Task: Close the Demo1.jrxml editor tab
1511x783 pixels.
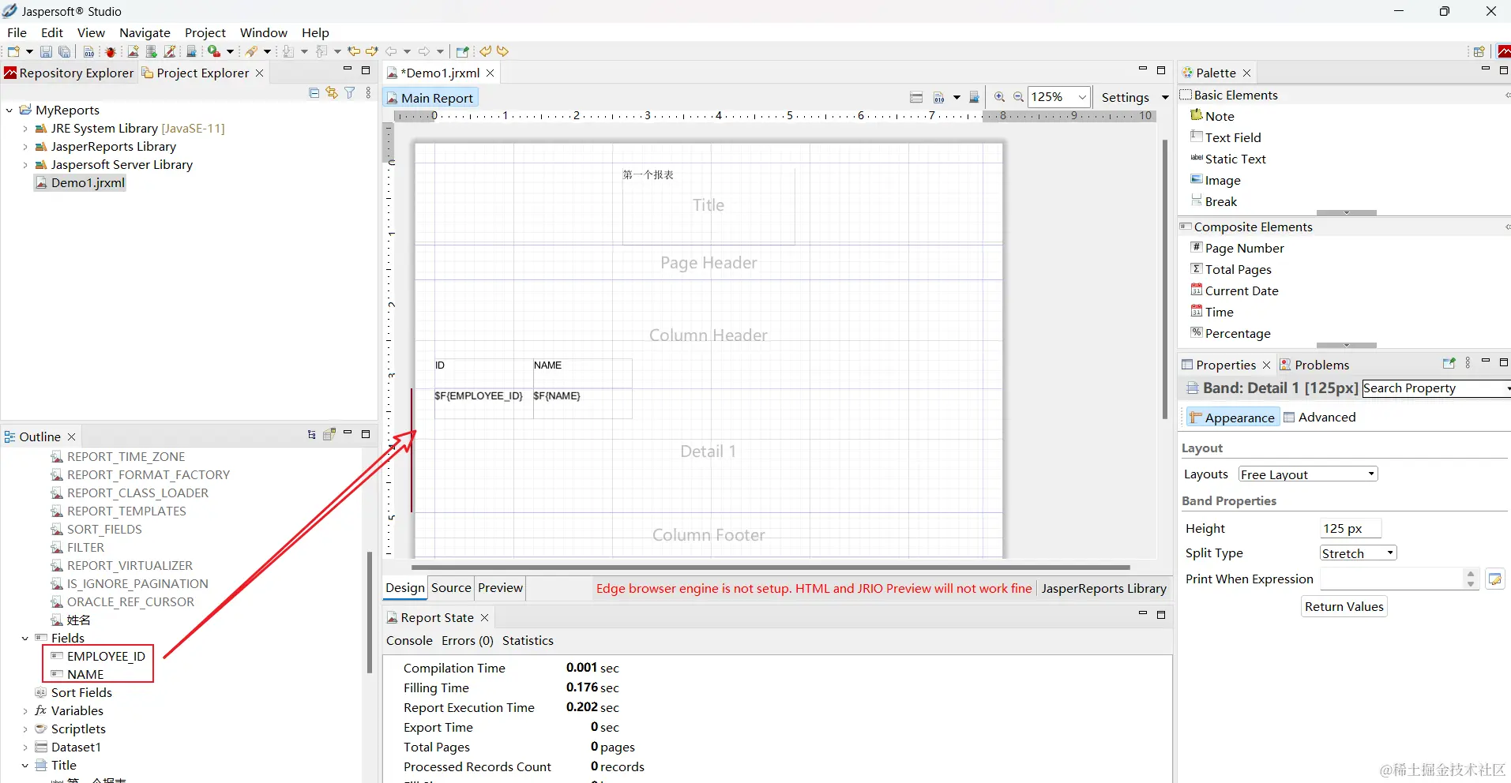Action: 491,73
